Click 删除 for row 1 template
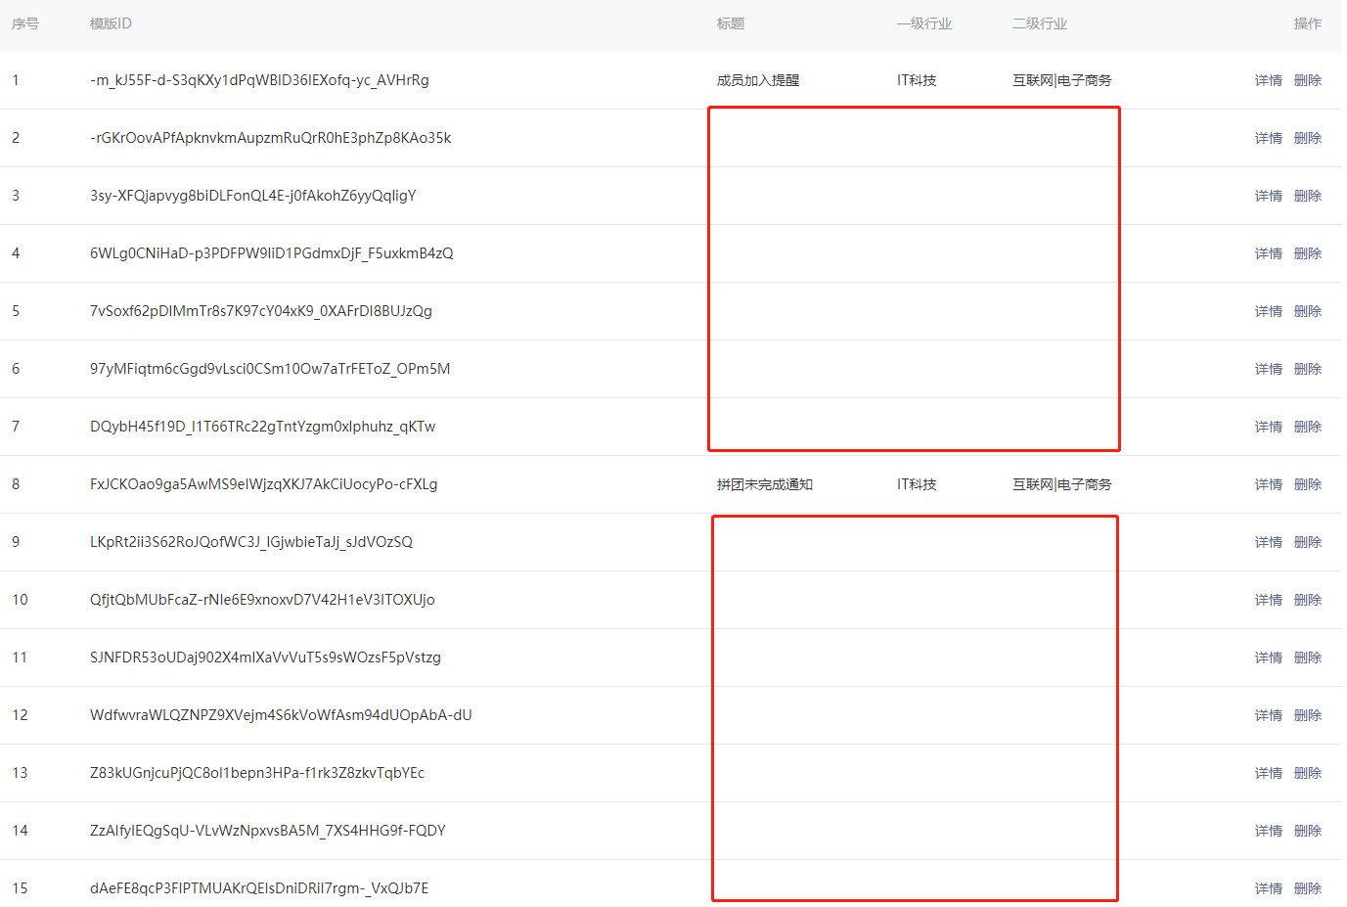The height and width of the screenshot is (907, 1347). [1307, 80]
